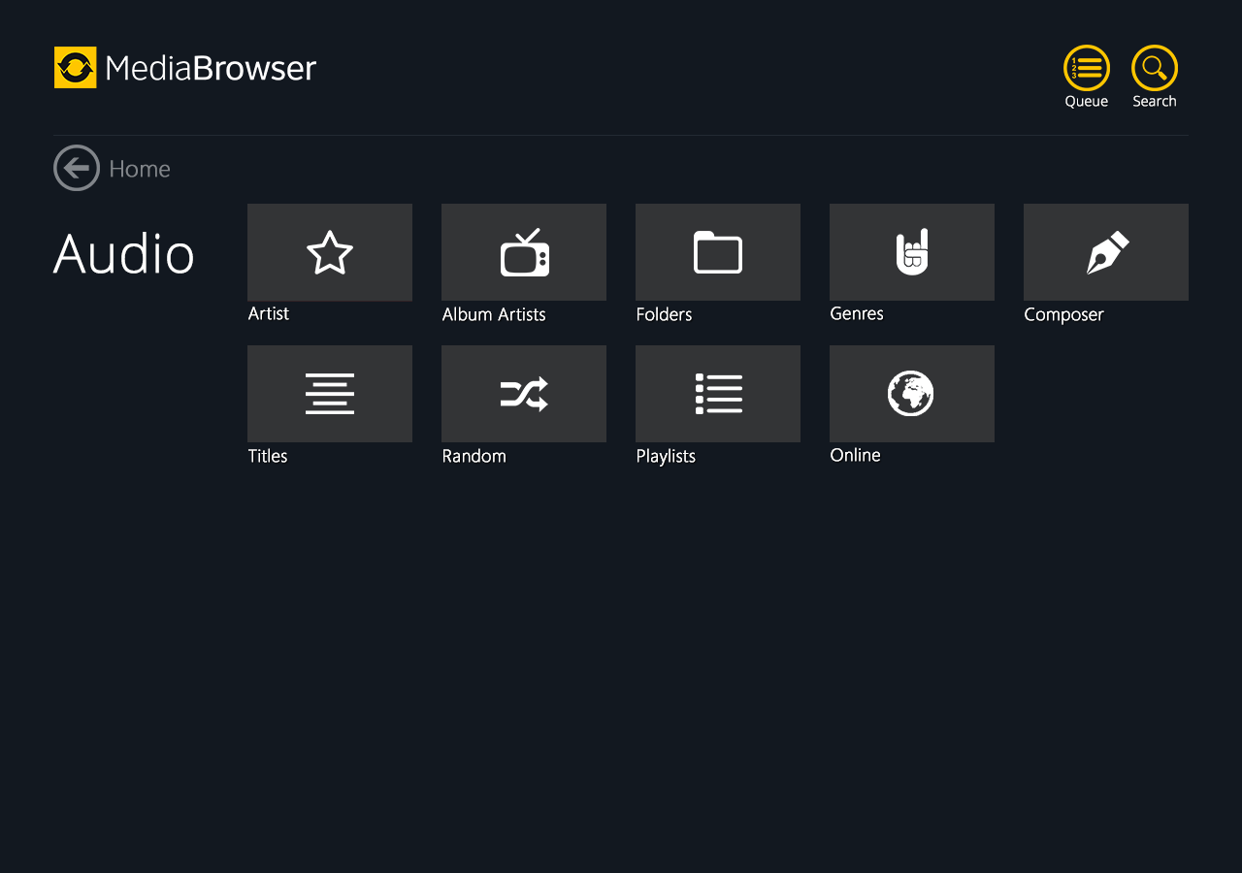1242x873 pixels.
Task: Click the Audio section heading
Action: click(x=124, y=254)
